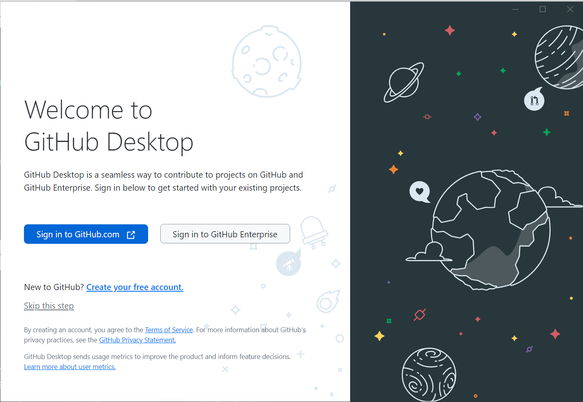Viewport: 583px width, 402px height.
Task: Follow the Learn more about user metrics link
Action: tap(70, 367)
